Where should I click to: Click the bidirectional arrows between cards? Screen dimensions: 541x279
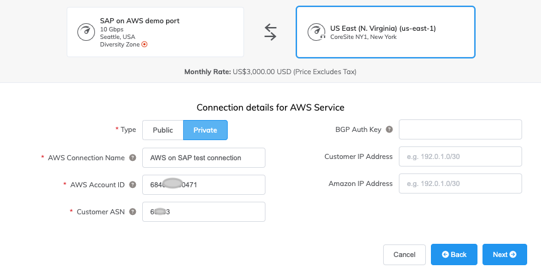(270, 32)
